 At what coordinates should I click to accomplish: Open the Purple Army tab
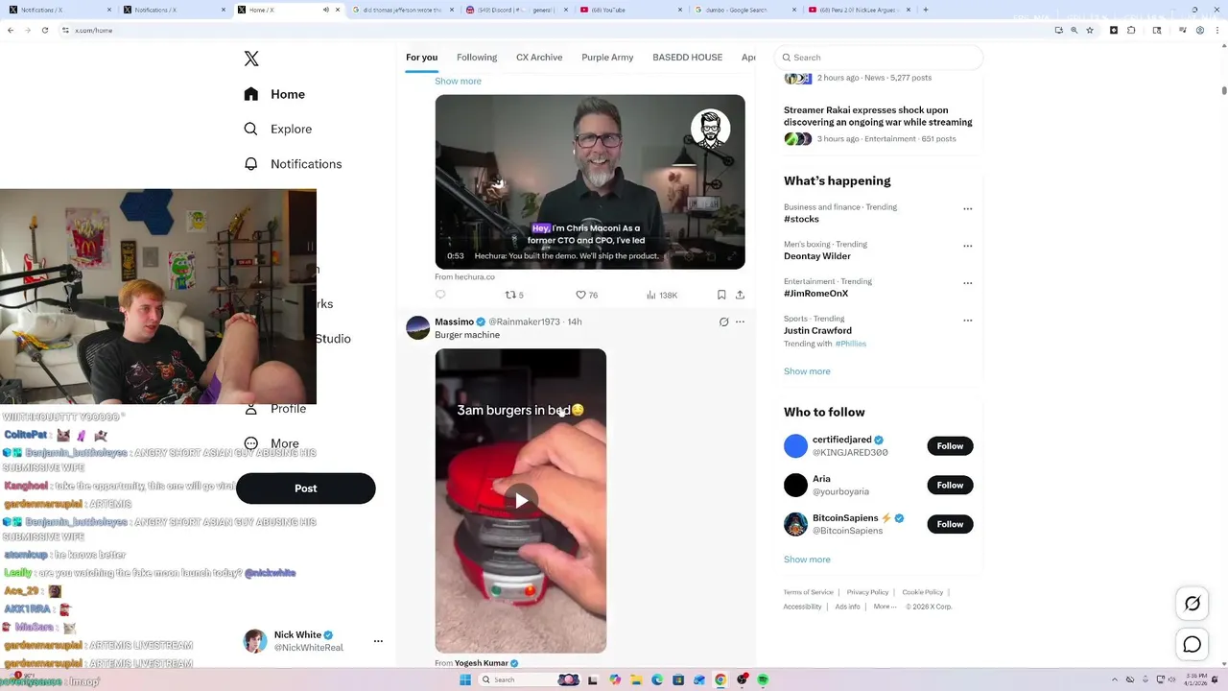click(607, 58)
